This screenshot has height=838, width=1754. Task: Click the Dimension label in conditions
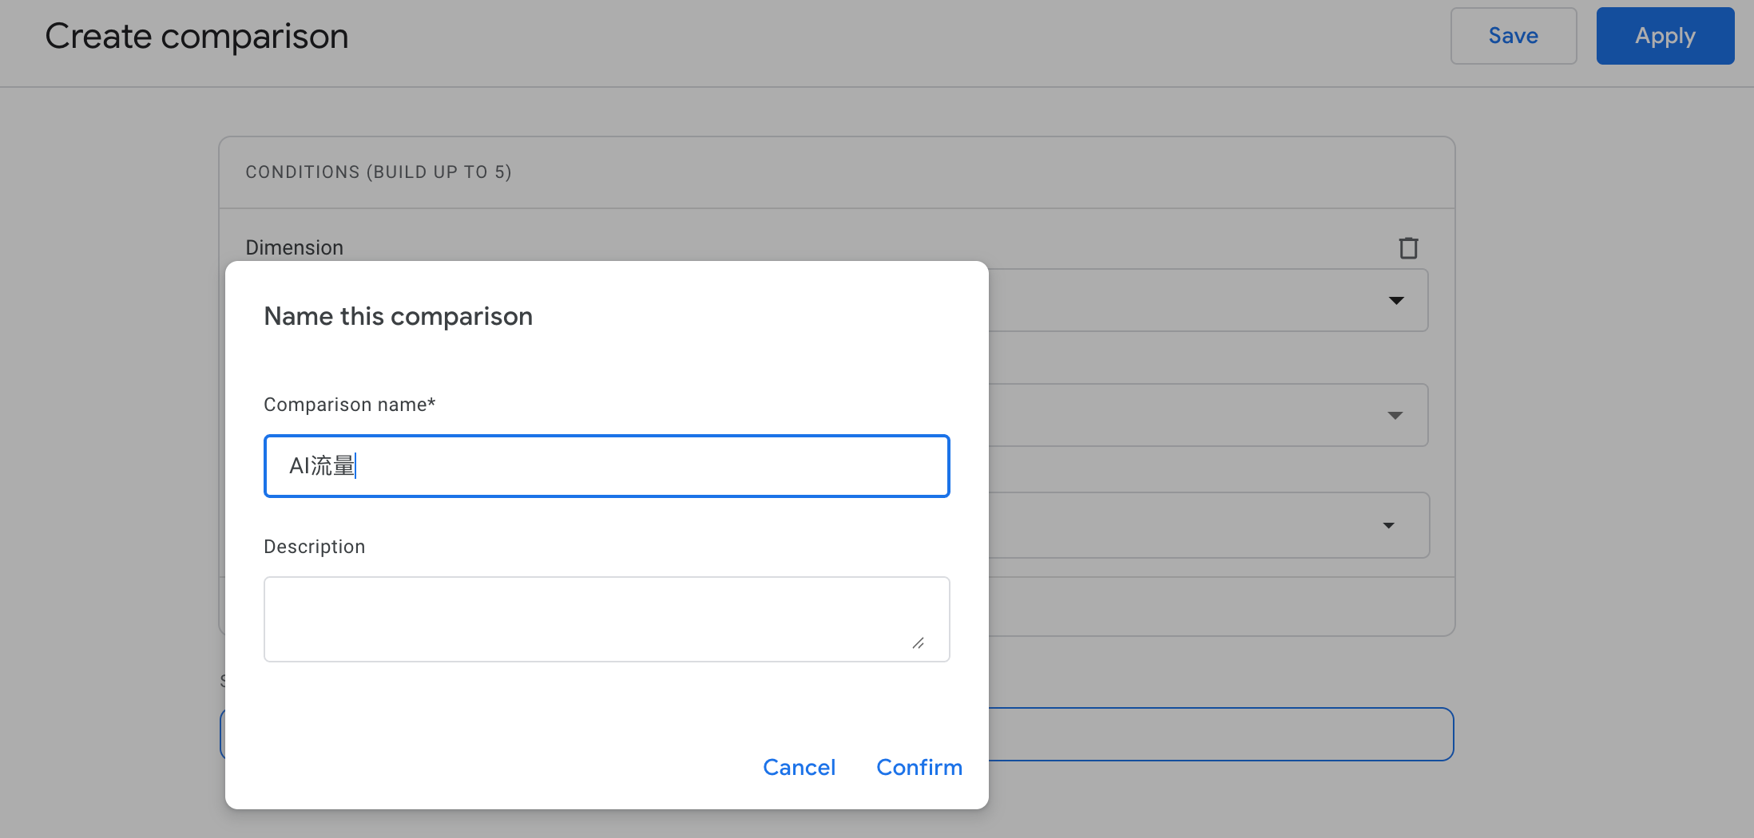295,247
